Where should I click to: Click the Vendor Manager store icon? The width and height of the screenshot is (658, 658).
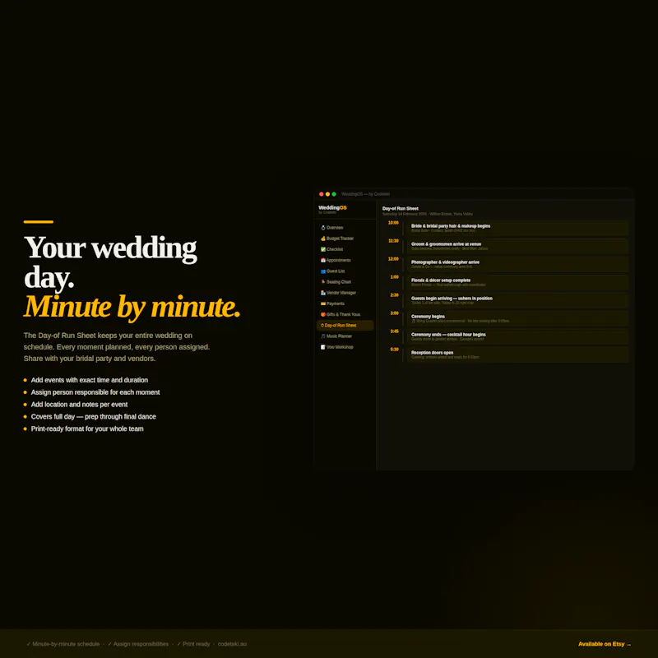(322, 293)
